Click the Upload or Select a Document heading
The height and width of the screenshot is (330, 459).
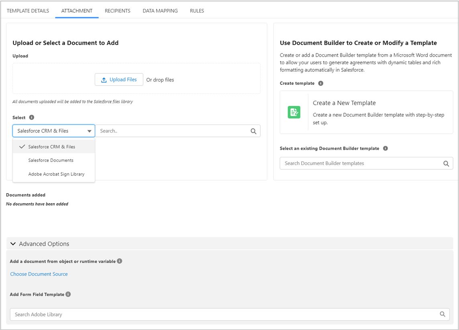[65, 43]
